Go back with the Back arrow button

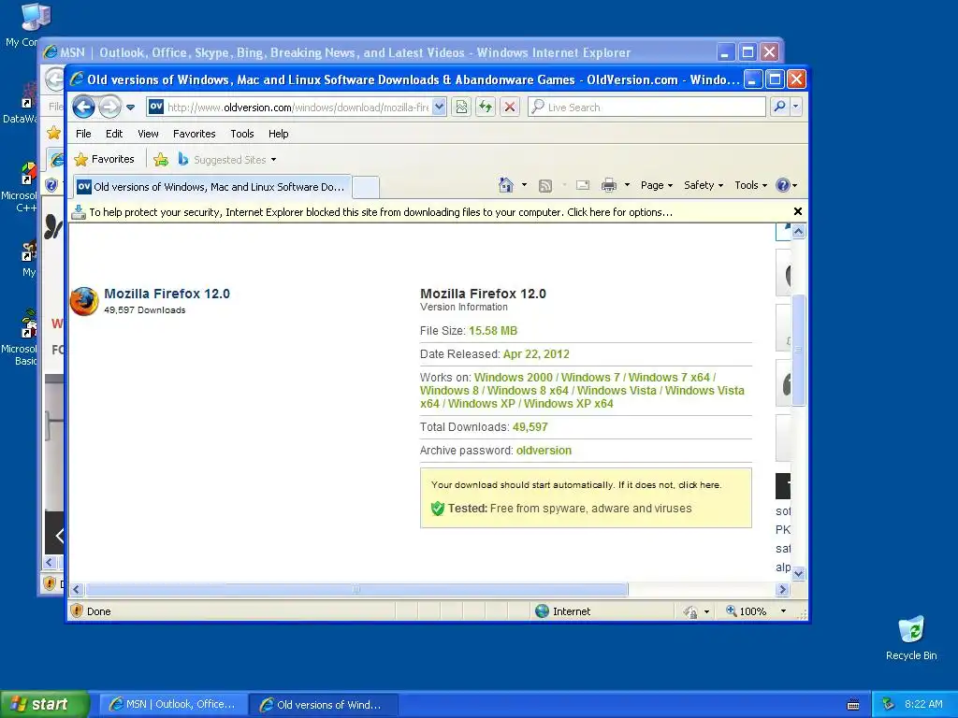point(83,108)
